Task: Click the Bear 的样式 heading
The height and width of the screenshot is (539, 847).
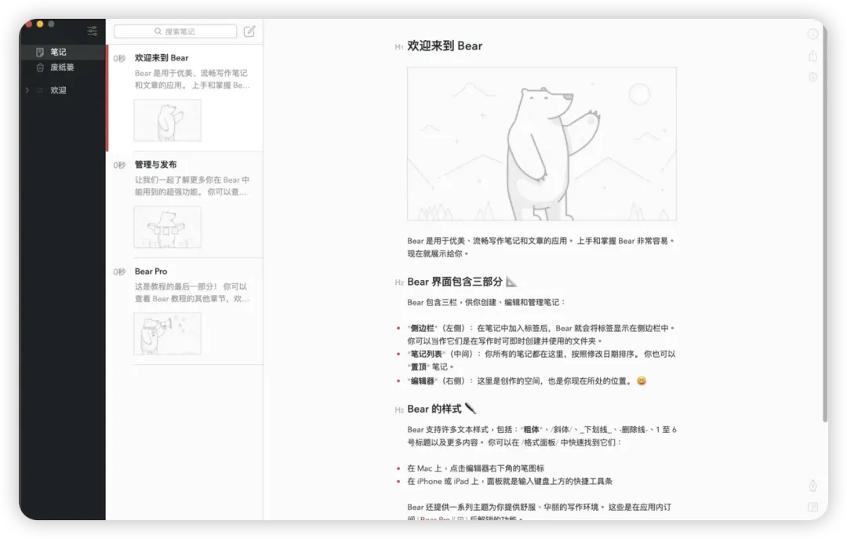Action: tap(434, 410)
